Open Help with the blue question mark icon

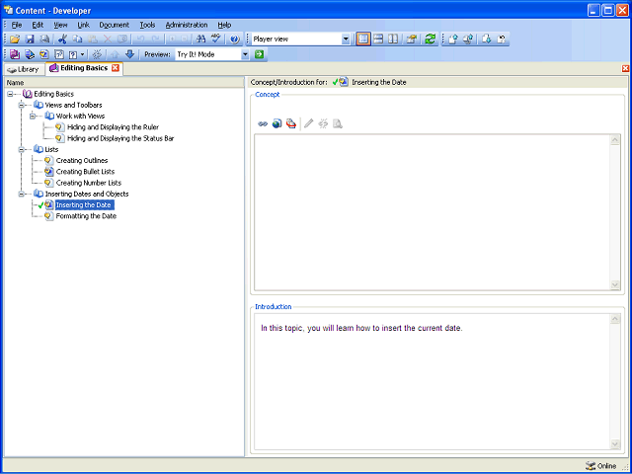tap(235, 39)
